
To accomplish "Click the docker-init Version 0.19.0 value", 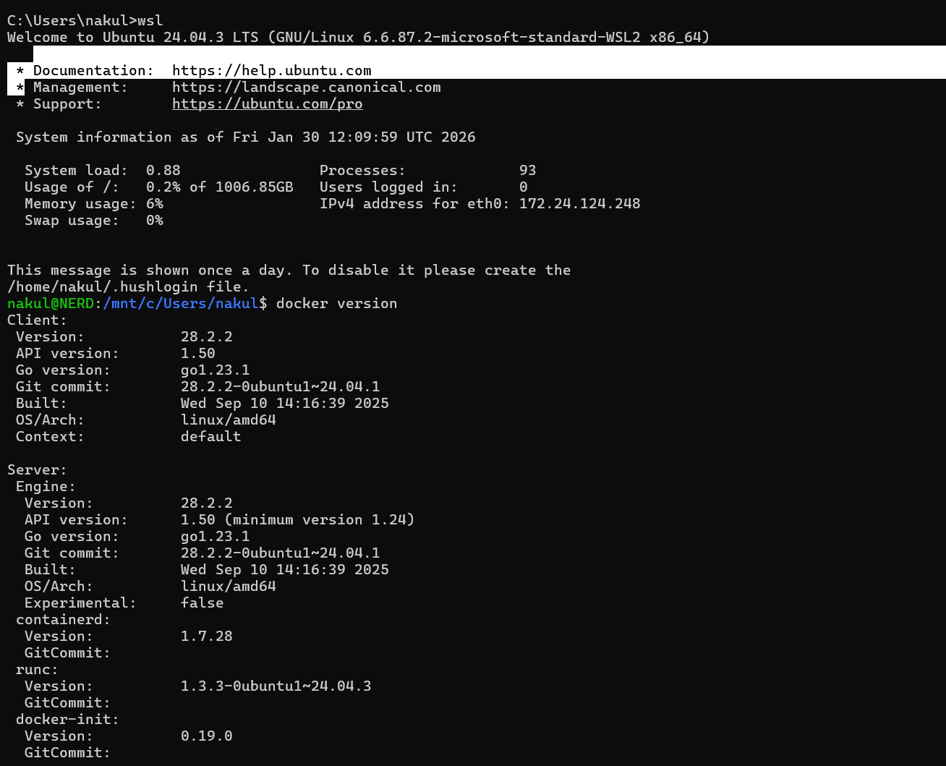I will pyautogui.click(x=206, y=736).
